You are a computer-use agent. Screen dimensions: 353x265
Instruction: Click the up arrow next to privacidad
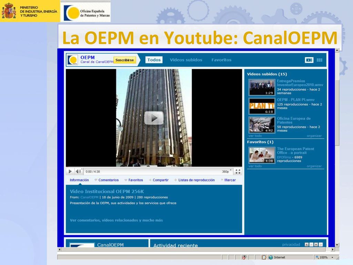coord(311,245)
